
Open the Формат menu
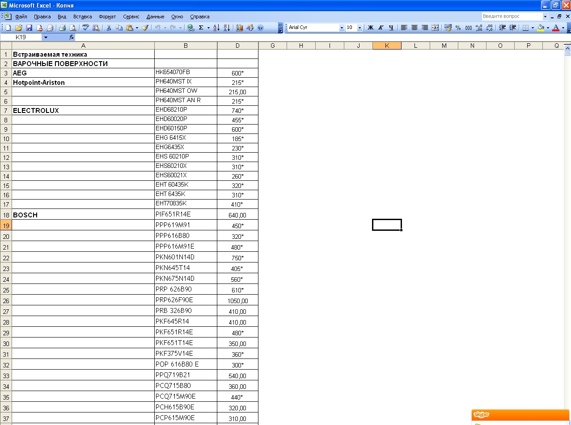pos(107,17)
